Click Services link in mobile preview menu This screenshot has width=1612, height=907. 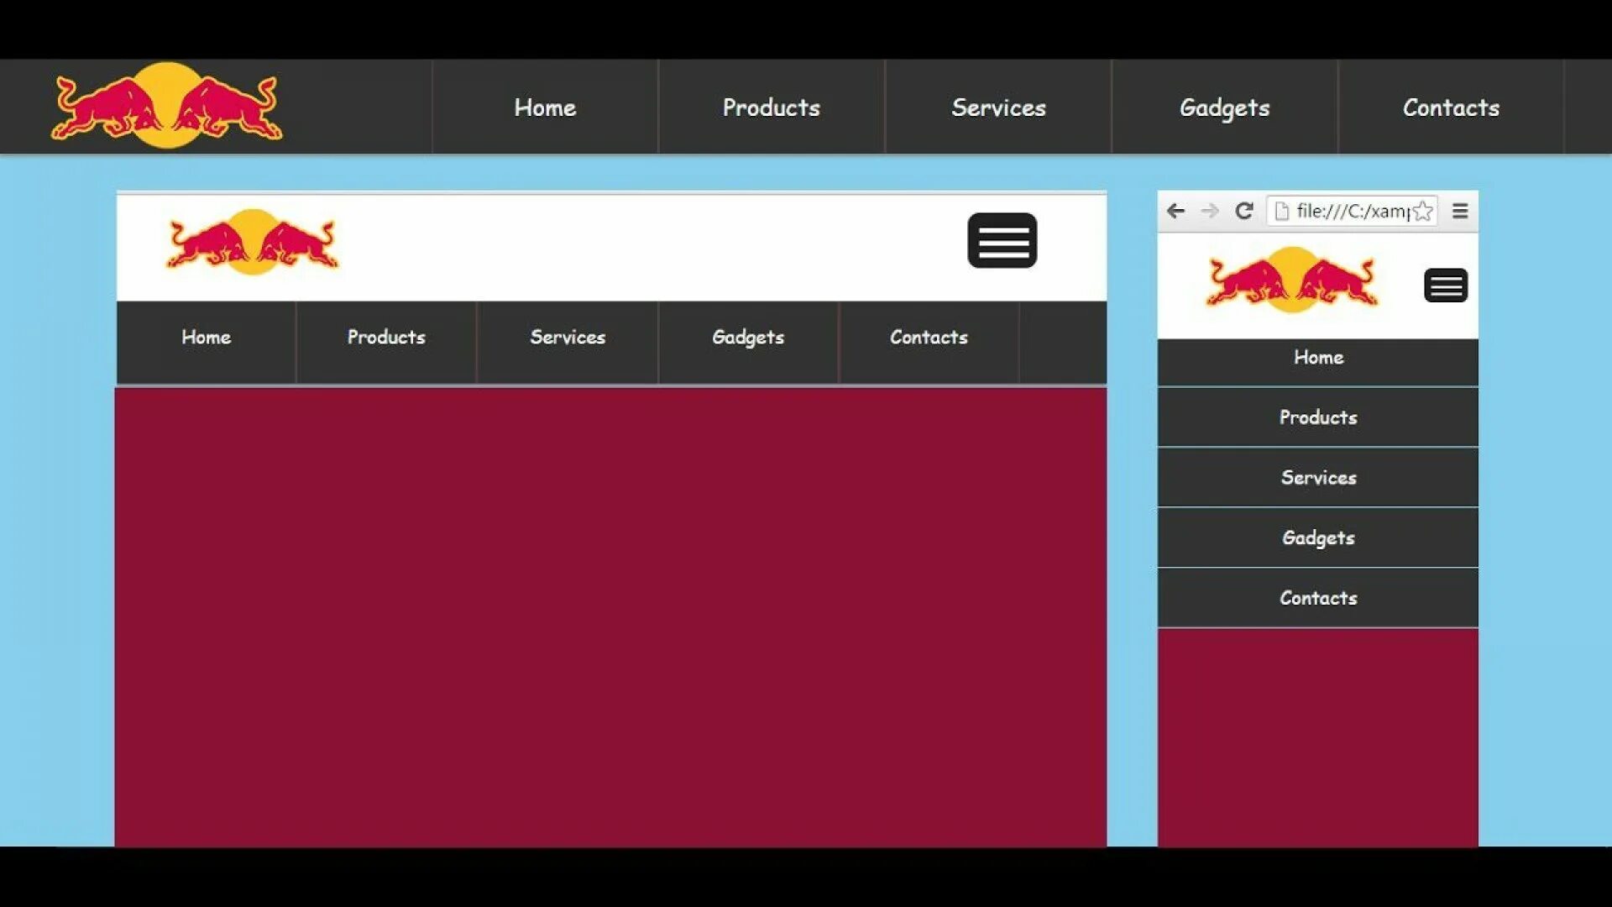tap(1317, 477)
